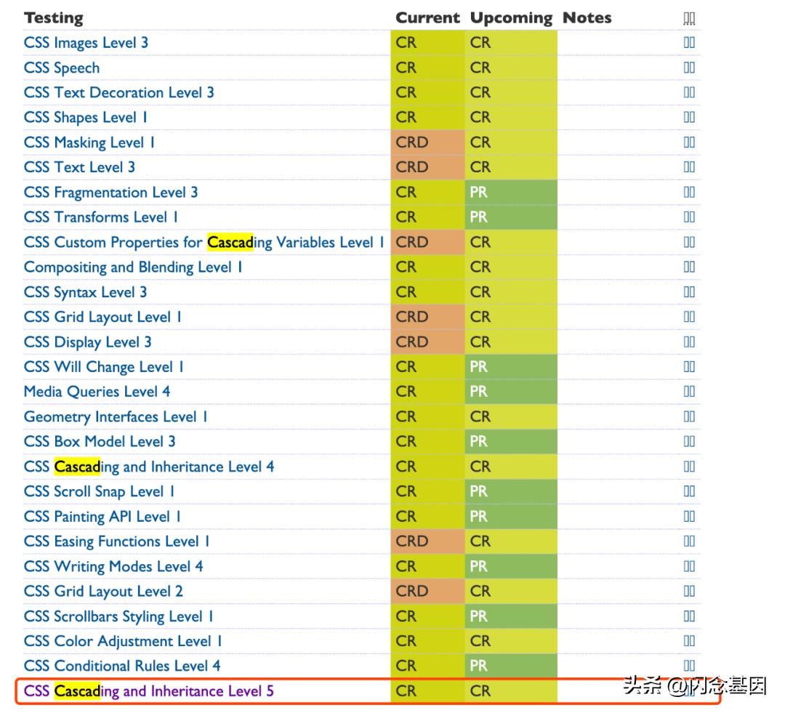Click last-column icon in CSS Easing Functions row
Image resolution: width=785 pixels, height=713 pixels.
pos(689,541)
